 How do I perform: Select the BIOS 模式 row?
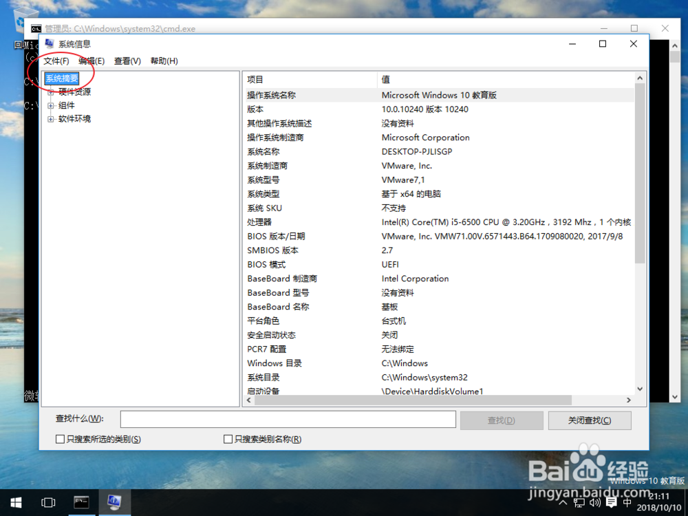pyautogui.click(x=439, y=265)
